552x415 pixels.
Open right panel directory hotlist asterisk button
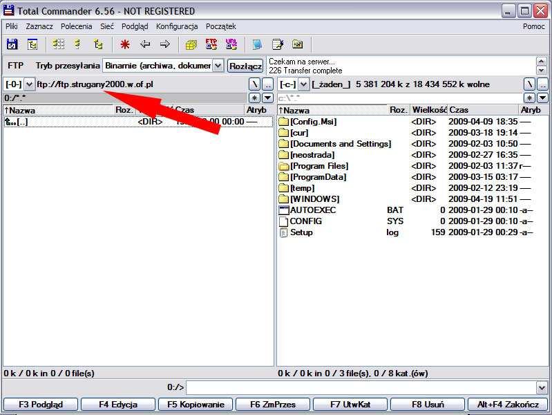click(529, 98)
